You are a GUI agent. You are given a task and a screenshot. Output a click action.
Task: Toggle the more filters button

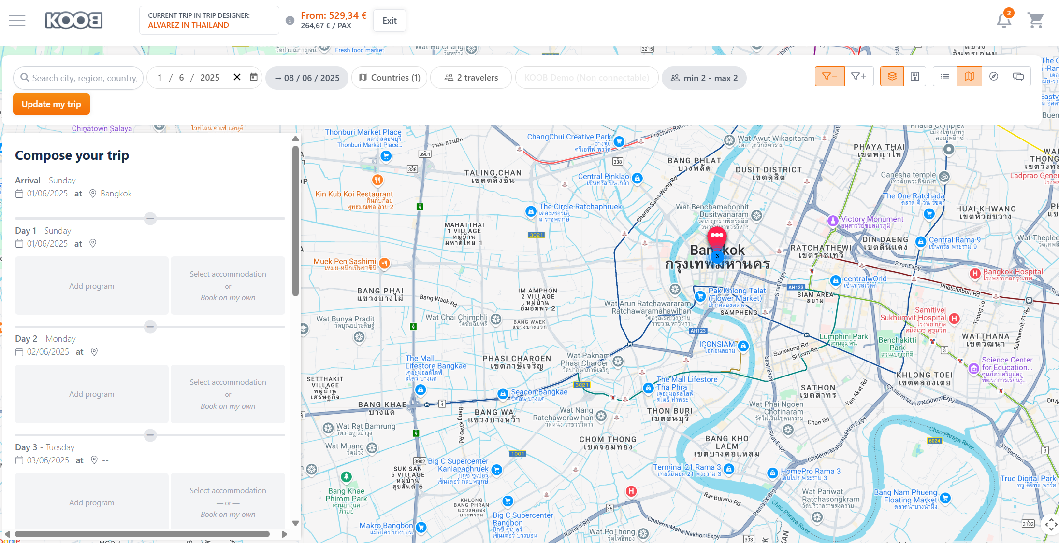tap(859, 76)
